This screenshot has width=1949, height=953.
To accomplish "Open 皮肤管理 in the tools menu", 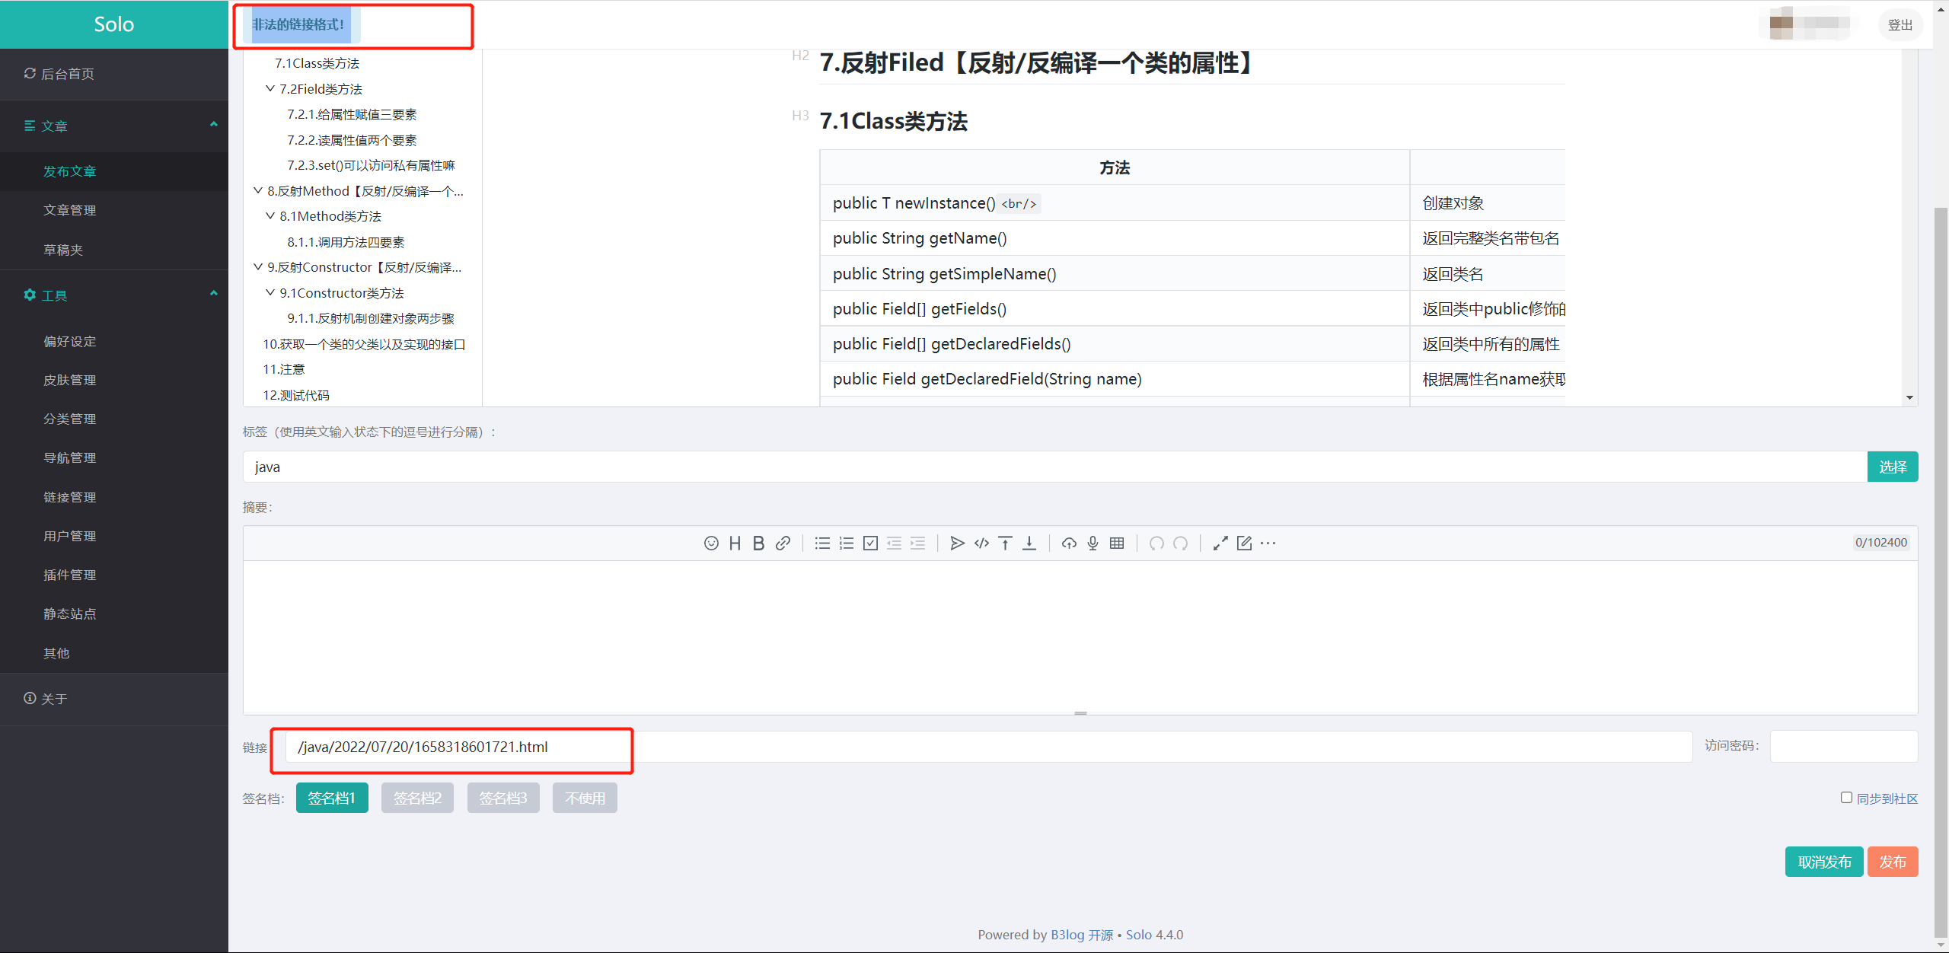I will pos(70,380).
